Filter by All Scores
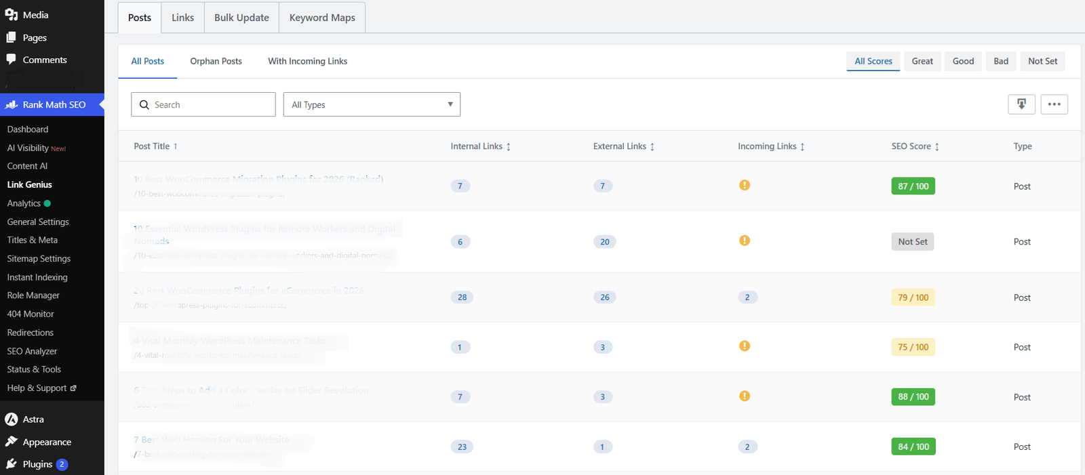The height and width of the screenshot is (475, 1085). coord(873,61)
